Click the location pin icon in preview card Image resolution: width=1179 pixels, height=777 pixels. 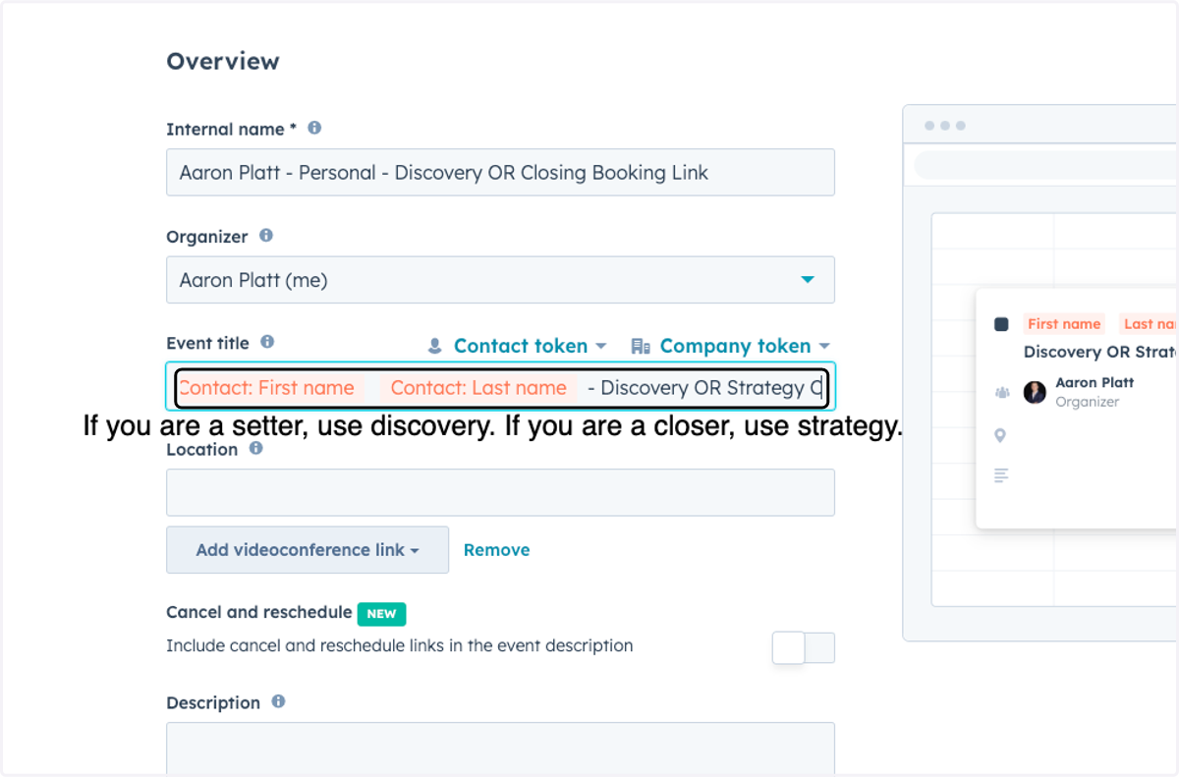(x=1001, y=435)
